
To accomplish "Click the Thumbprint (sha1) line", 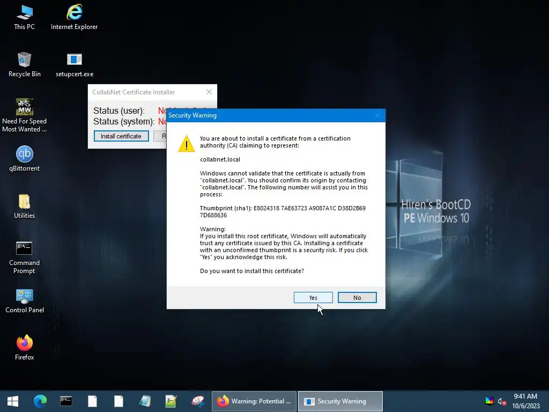I will coord(283,211).
